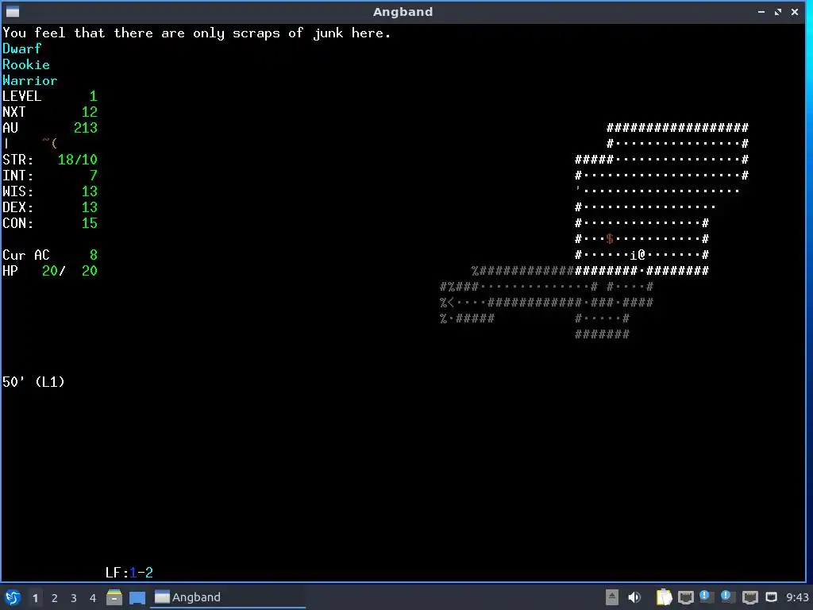This screenshot has height=610, width=813.
Task: Open the LXQt start menu bird icon
Action: 13,597
